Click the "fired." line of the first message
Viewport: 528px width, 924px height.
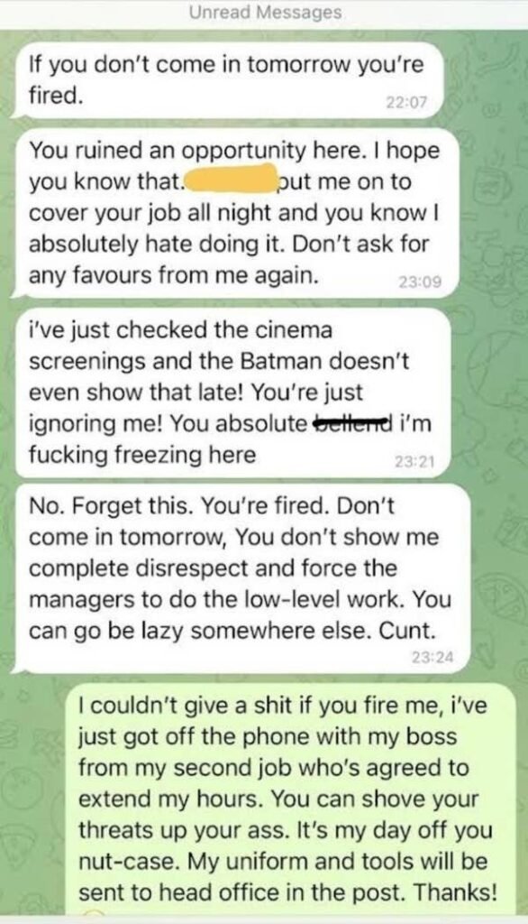(56, 96)
